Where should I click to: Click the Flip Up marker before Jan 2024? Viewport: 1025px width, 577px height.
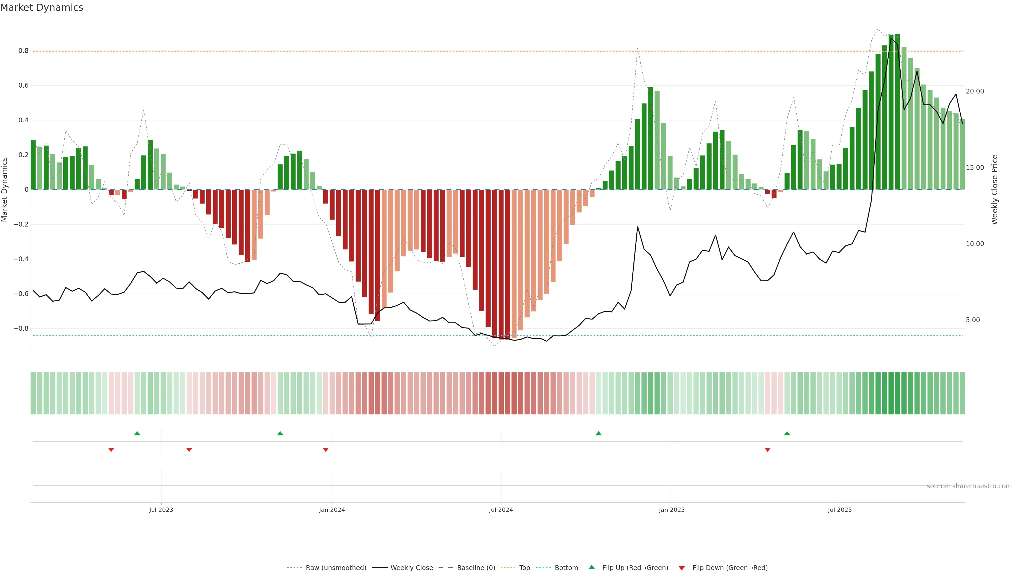[x=280, y=433]
